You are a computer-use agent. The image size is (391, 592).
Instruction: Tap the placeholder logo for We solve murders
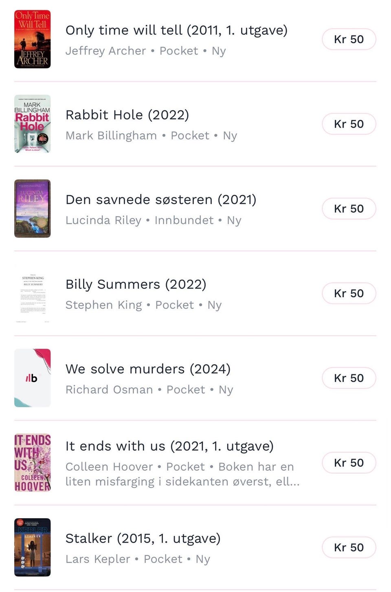click(x=33, y=378)
